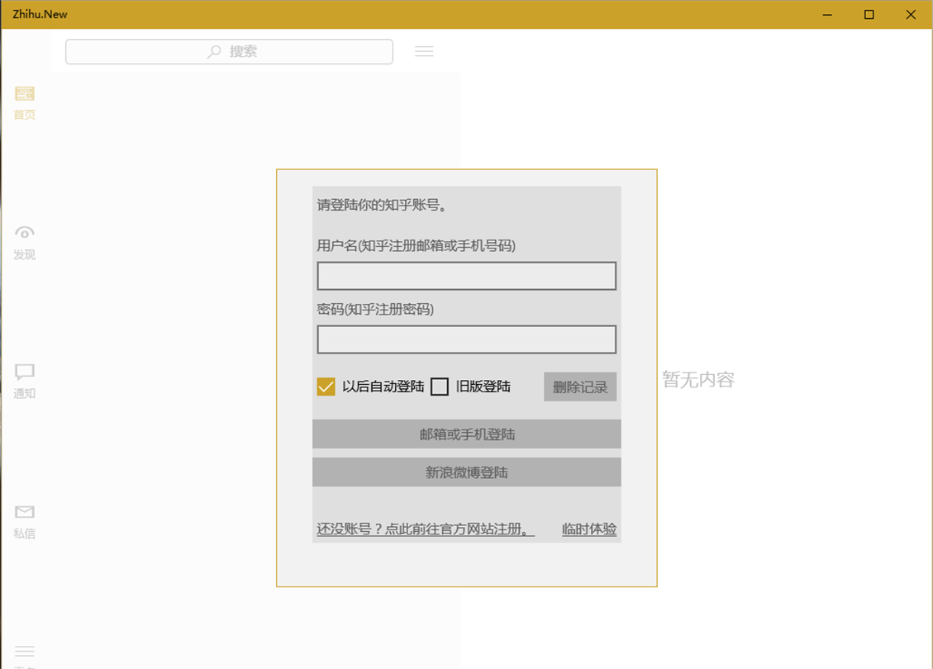Check the 旧版登陆 legacy login checkbox

[x=439, y=387]
